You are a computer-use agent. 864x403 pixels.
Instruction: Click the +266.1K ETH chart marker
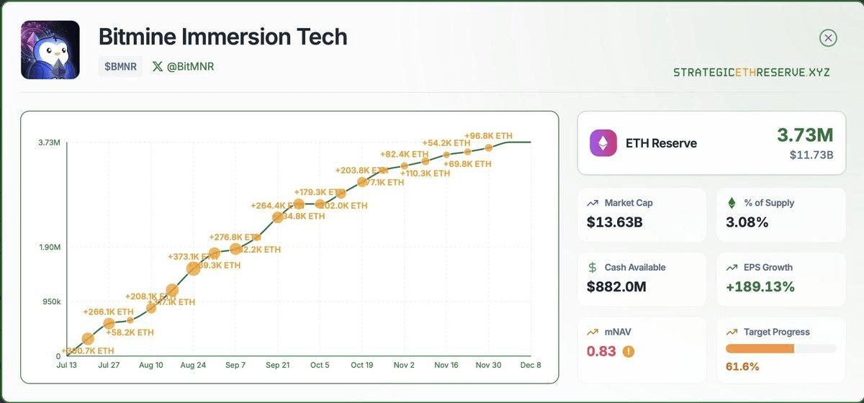click(x=109, y=324)
